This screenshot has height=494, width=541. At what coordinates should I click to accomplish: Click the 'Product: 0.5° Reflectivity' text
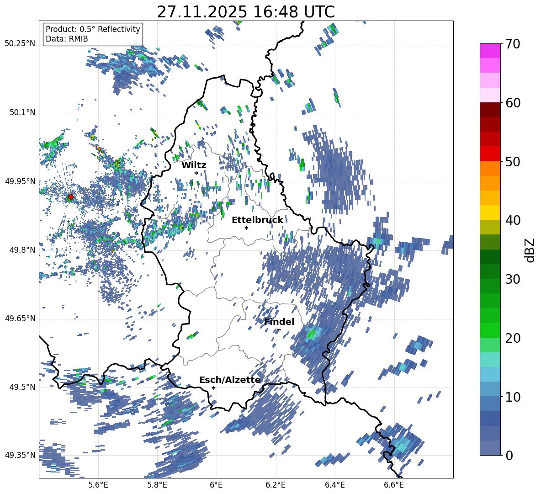(x=93, y=29)
